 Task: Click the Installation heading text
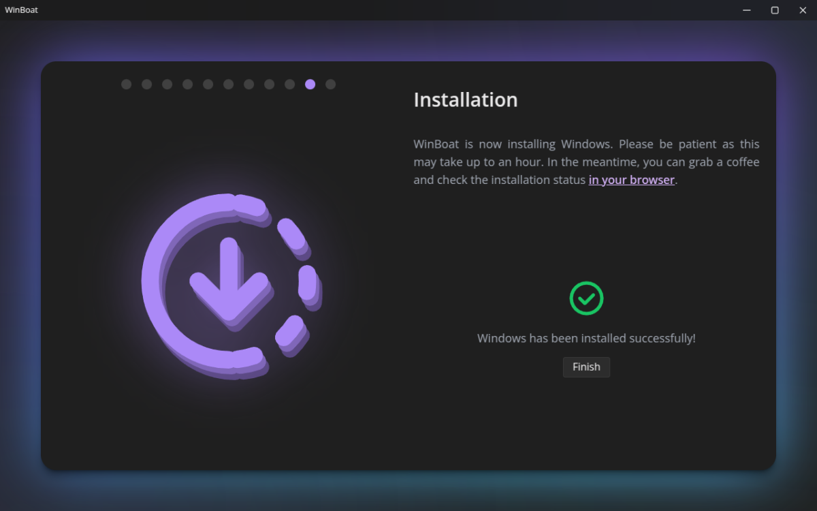(x=465, y=99)
